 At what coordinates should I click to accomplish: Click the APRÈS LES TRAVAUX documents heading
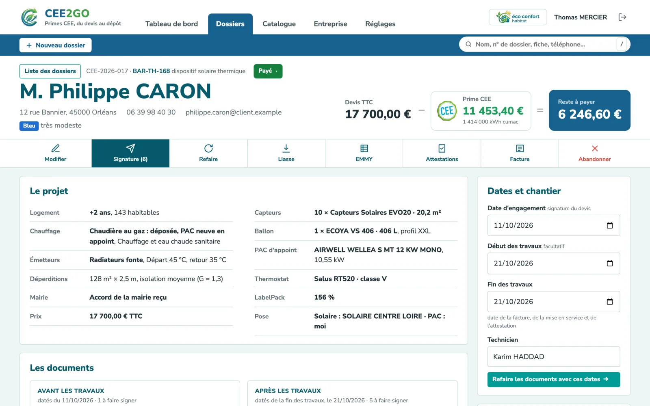[288, 391]
